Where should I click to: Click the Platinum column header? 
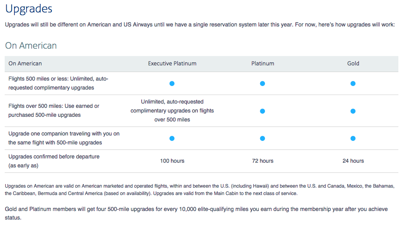click(263, 63)
